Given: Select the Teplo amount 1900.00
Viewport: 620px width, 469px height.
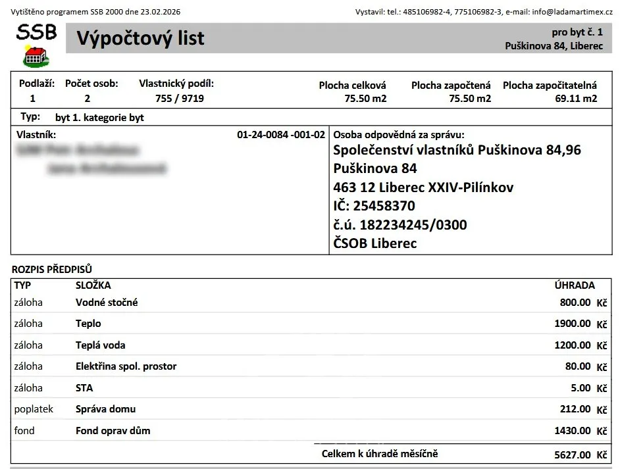Looking at the screenshot, I should point(572,324).
